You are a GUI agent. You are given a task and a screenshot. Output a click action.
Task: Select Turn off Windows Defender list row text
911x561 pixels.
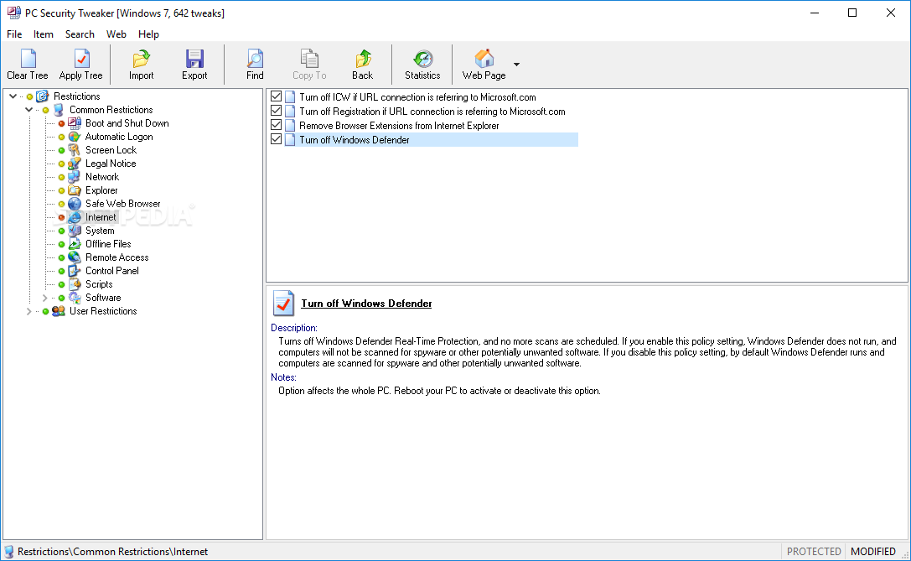tap(355, 139)
